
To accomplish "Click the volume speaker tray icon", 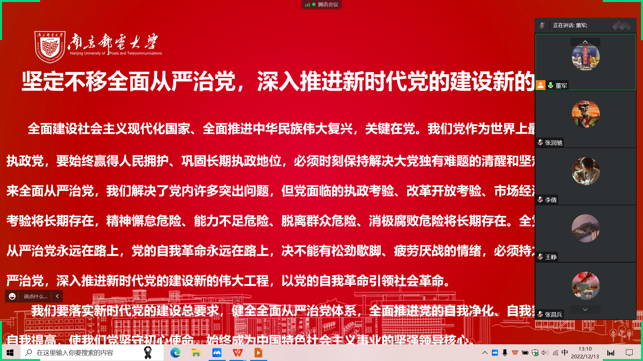I will 545,353.
